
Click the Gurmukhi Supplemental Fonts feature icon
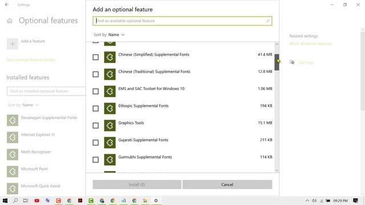point(110,159)
